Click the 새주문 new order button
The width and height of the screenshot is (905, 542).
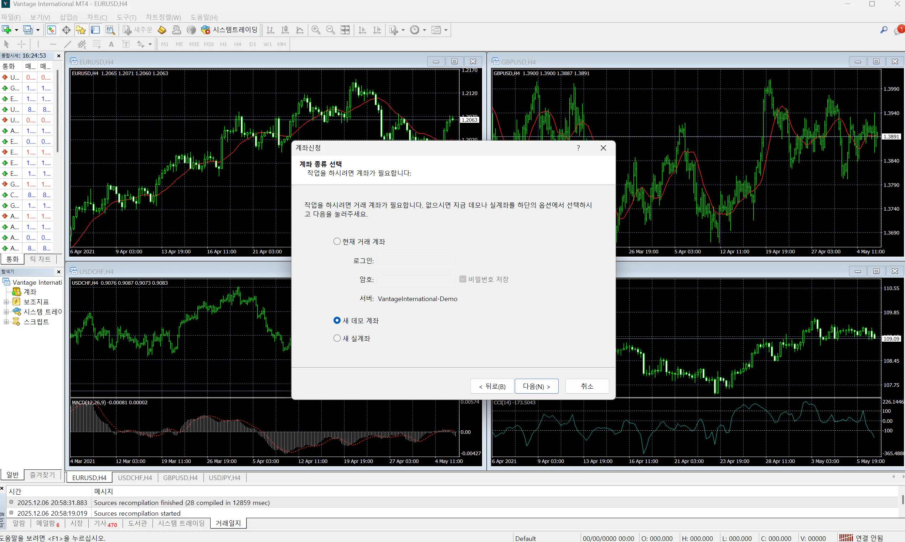[x=137, y=30]
